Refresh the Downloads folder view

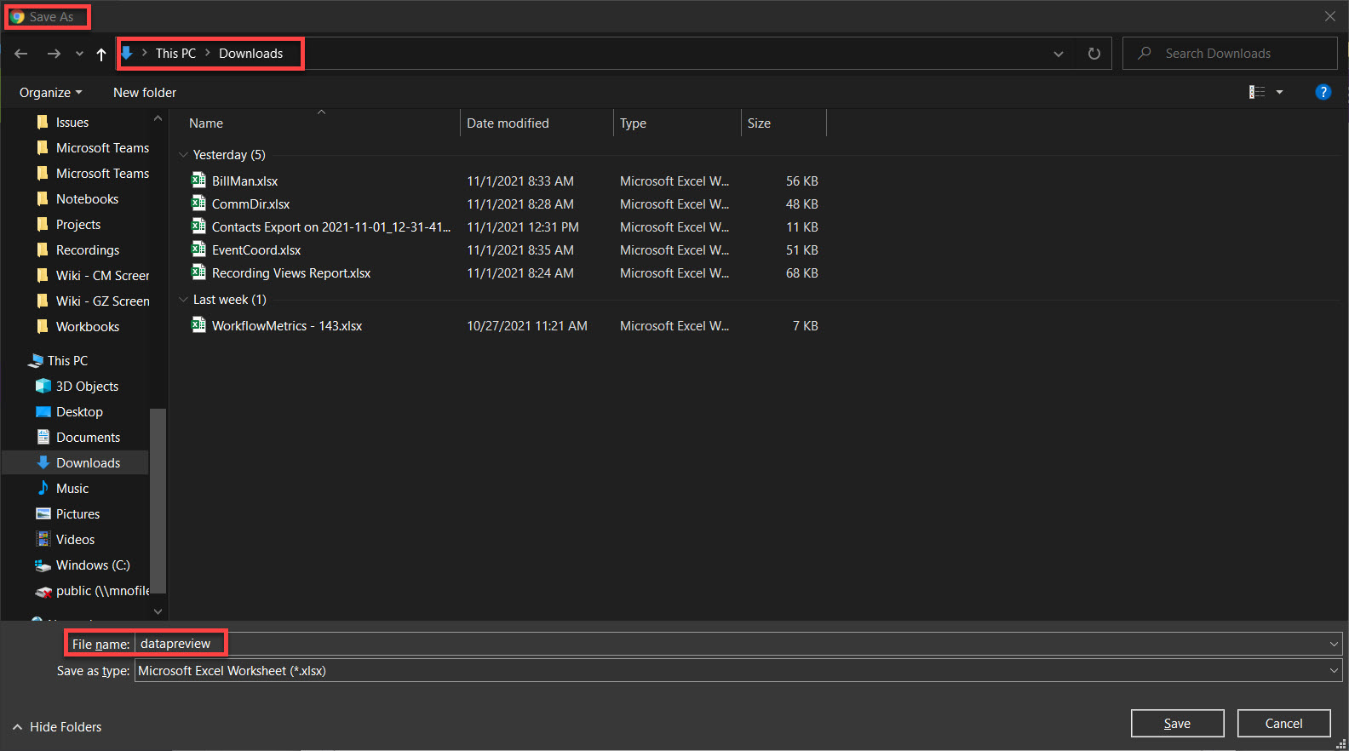click(x=1094, y=54)
